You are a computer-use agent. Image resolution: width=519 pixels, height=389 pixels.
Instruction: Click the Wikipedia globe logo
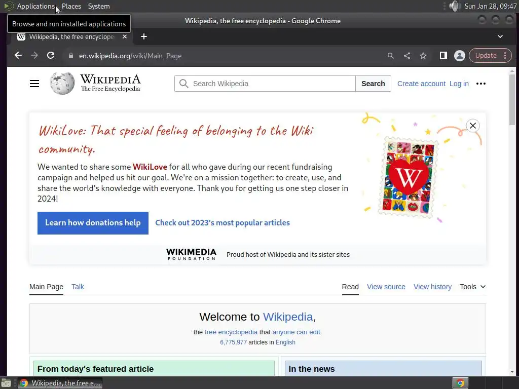(62, 84)
